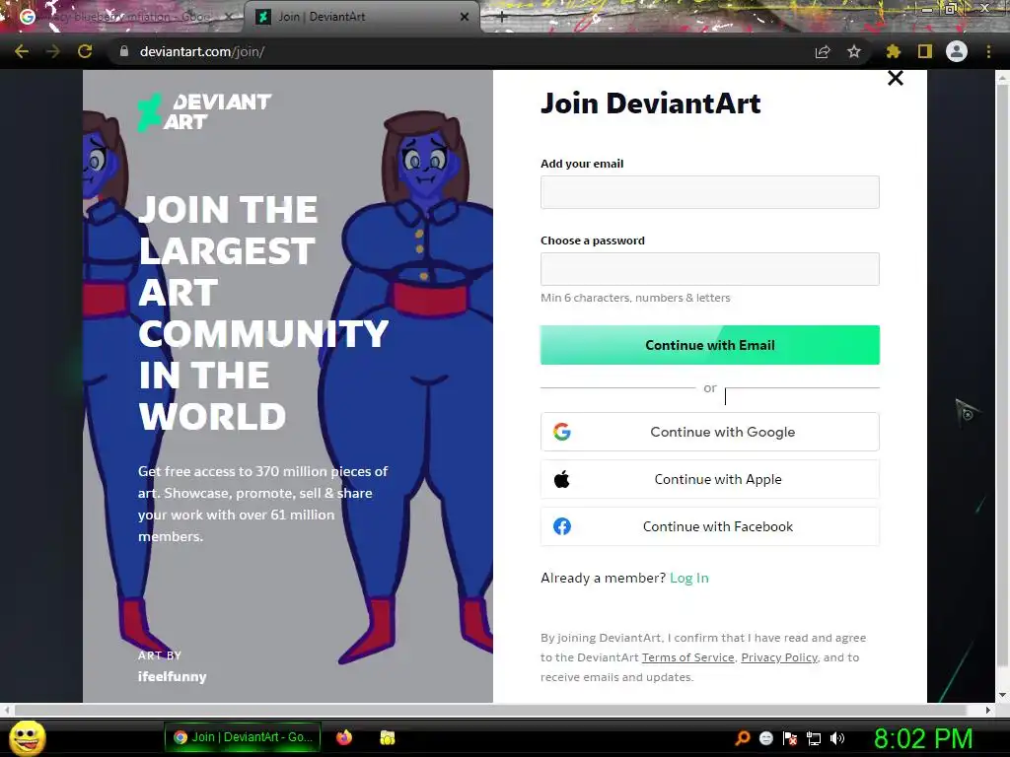Open the file manager taskbar icon
Image resolution: width=1010 pixels, height=757 pixels.
(387, 737)
